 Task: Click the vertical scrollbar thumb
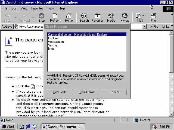click(171, 54)
